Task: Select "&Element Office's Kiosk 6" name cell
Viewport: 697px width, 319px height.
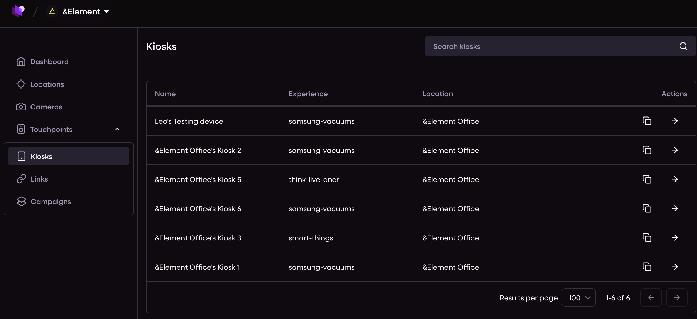Action: pos(198,209)
